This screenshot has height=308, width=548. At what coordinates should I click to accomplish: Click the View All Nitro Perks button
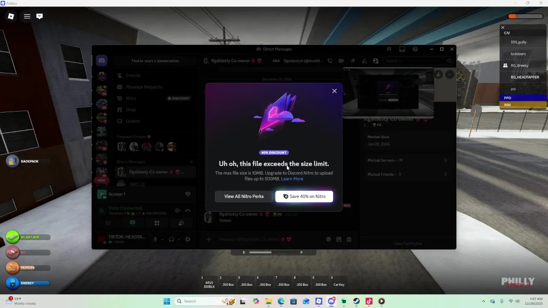point(244,196)
